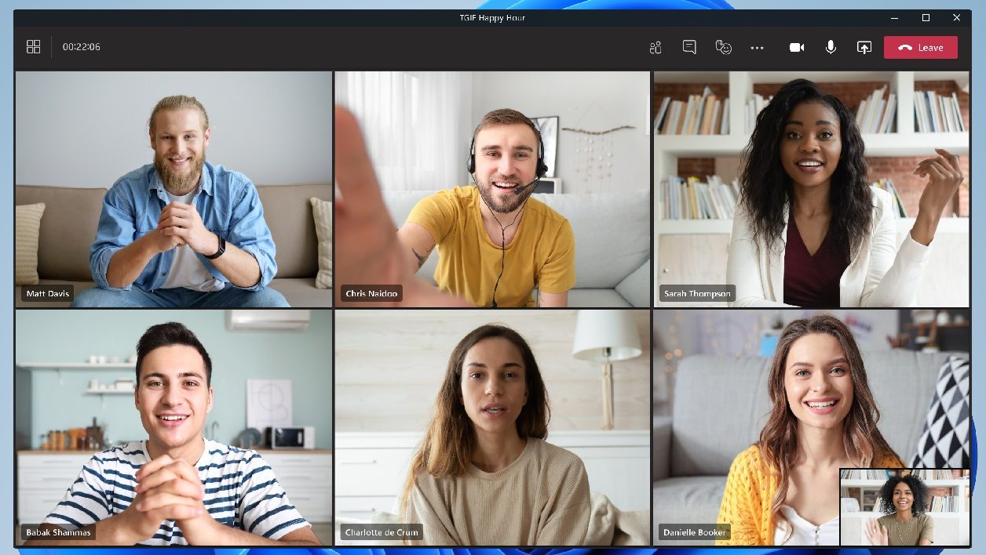The image size is (986, 555).
Task: Click the Danielle Booker name label
Action: (x=694, y=532)
